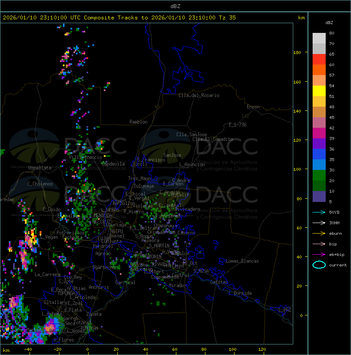The image size is (351, 355).
Task: Click the Anchoris map label
Action: tap(99, 287)
